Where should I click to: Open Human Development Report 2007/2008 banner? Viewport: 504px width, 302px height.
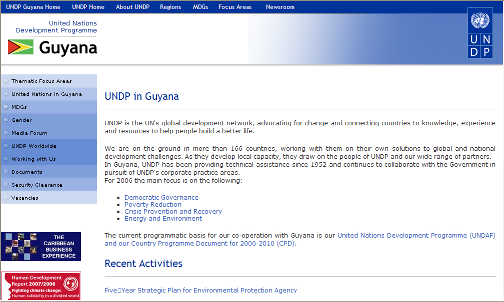pyautogui.click(x=41, y=286)
